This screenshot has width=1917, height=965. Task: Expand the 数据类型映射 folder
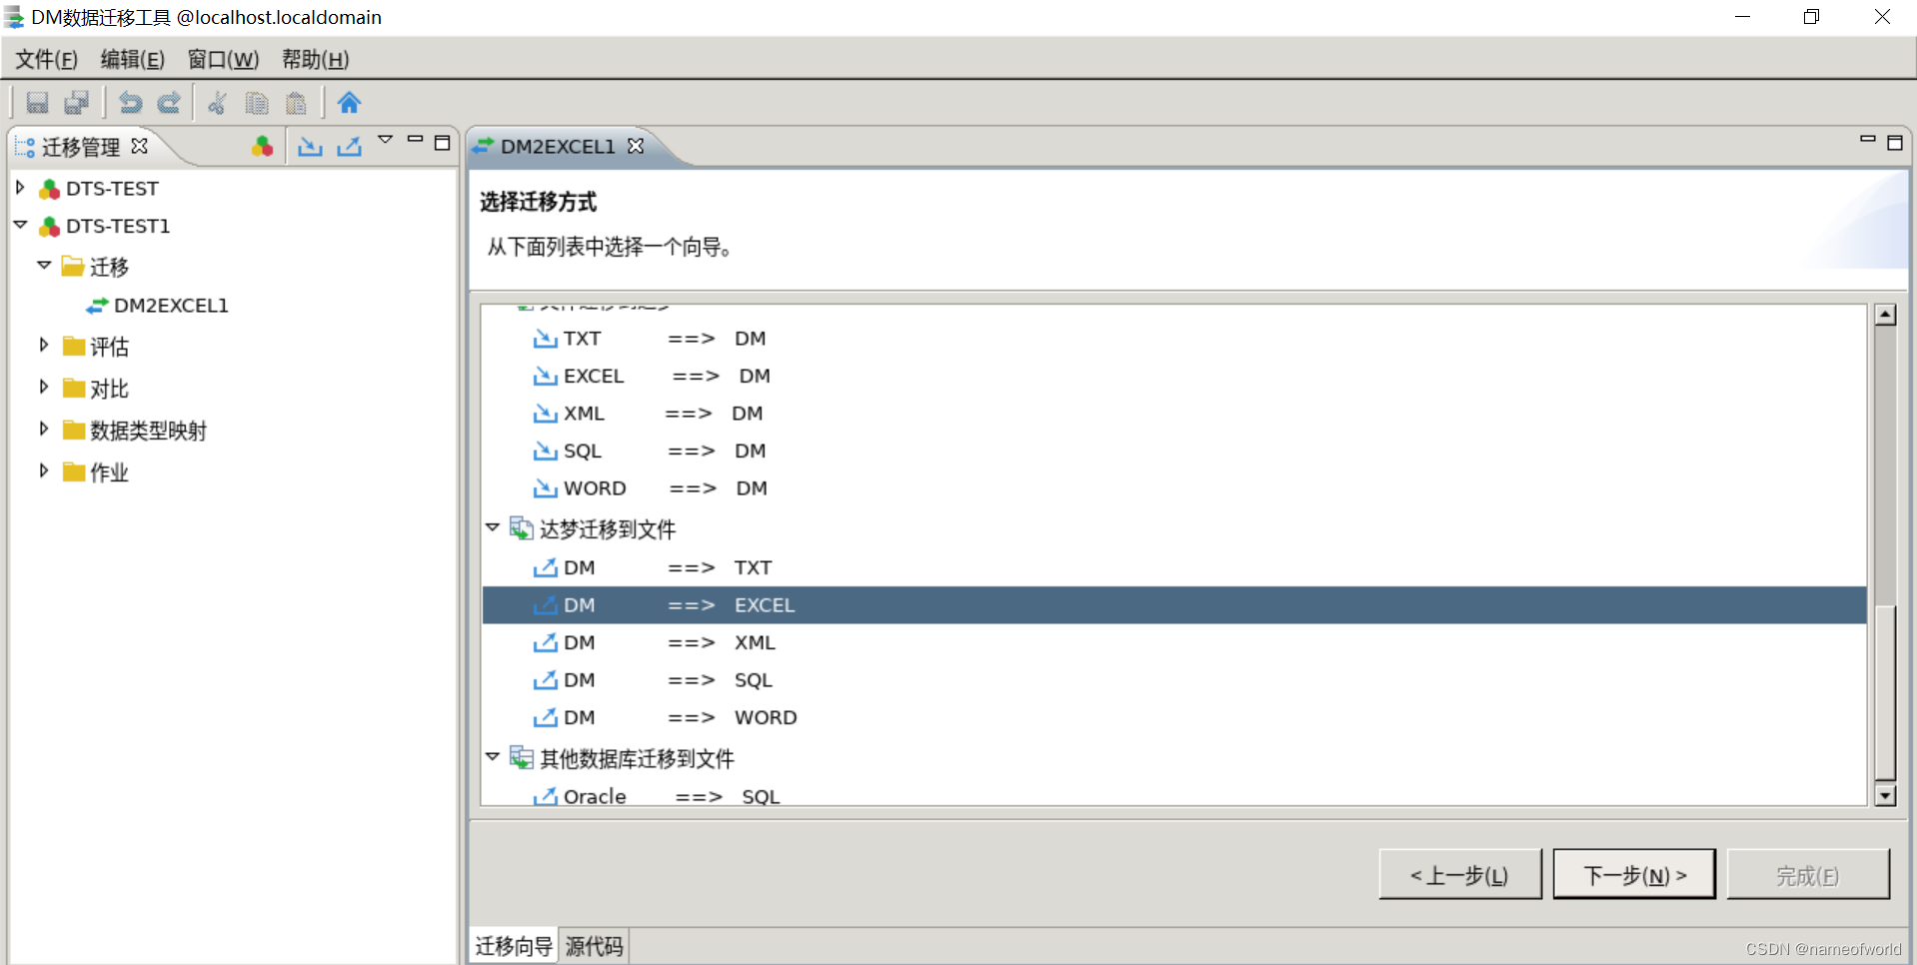pyautogui.click(x=44, y=429)
